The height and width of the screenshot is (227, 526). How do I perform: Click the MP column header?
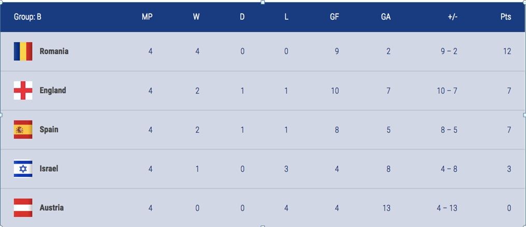tap(147, 17)
